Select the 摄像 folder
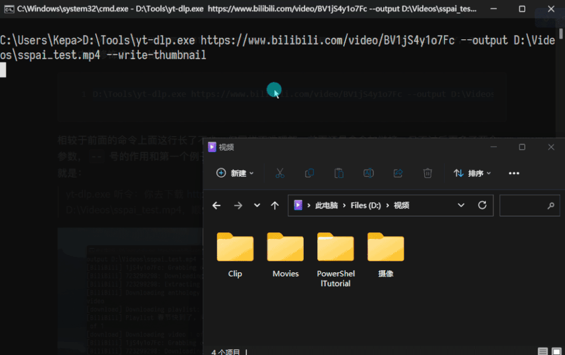Viewport: 565px width, 355px height. click(385, 255)
